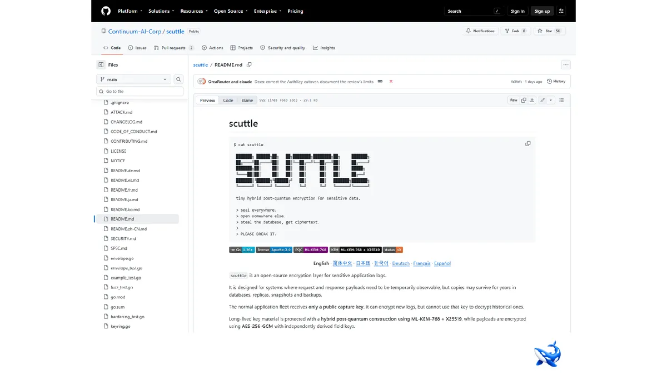Open the more file actions ellipsis
Viewport: 667px width, 375px height.
[x=565, y=64]
